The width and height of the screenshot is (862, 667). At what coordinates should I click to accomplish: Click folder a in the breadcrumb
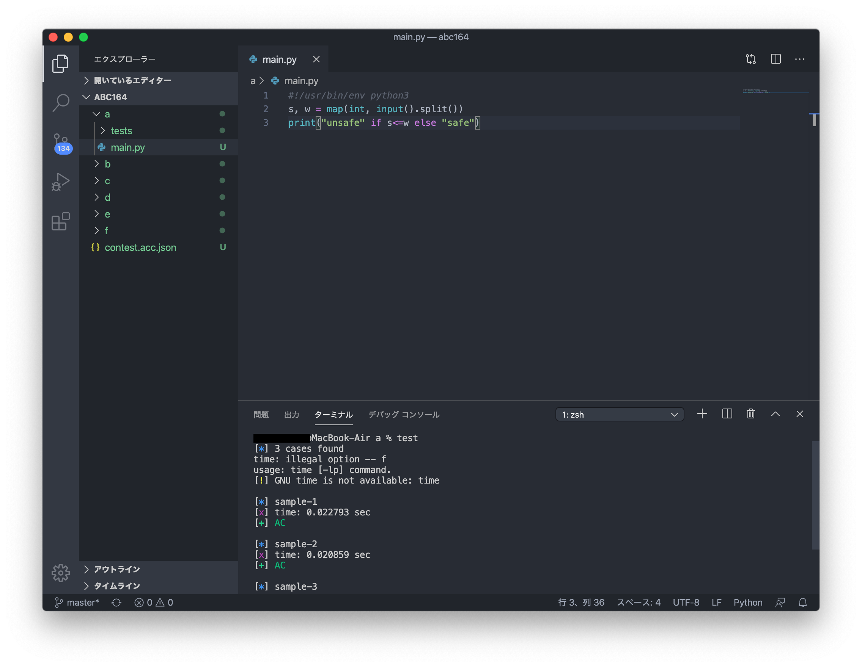point(253,80)
